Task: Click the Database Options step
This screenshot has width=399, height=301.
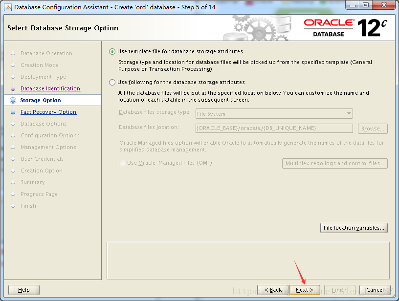Action: point(44,124)
